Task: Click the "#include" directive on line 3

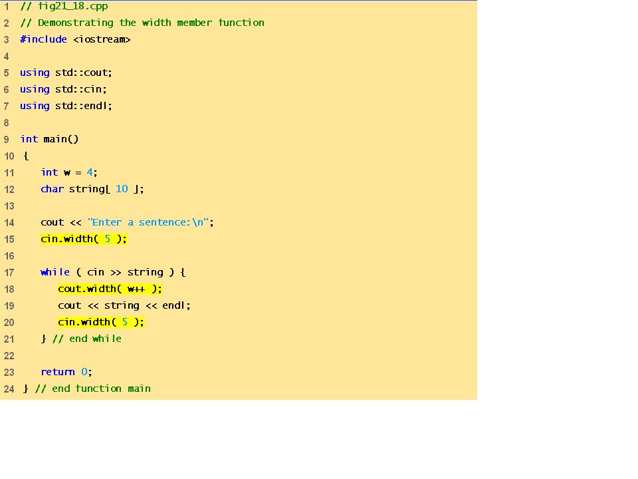Action: (44, 39)
